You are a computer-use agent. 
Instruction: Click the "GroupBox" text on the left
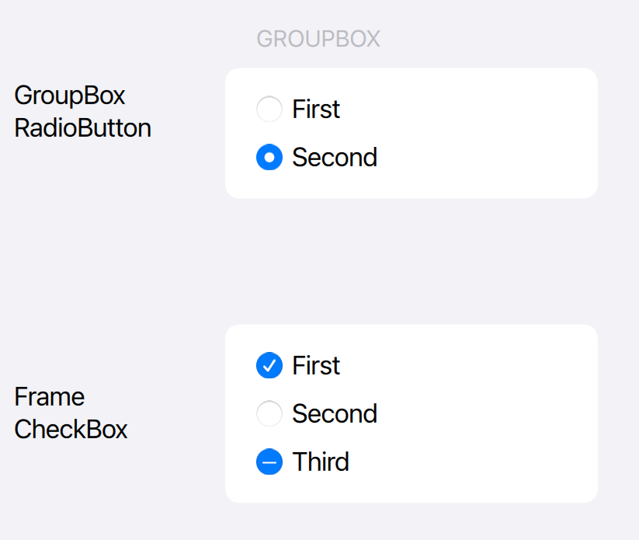tap(70, 96)
